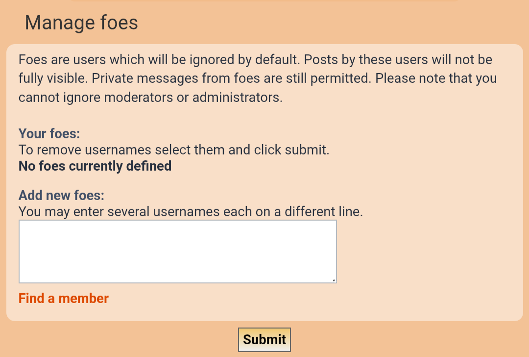Click the word 'administrators' in the description

(237, 98)
